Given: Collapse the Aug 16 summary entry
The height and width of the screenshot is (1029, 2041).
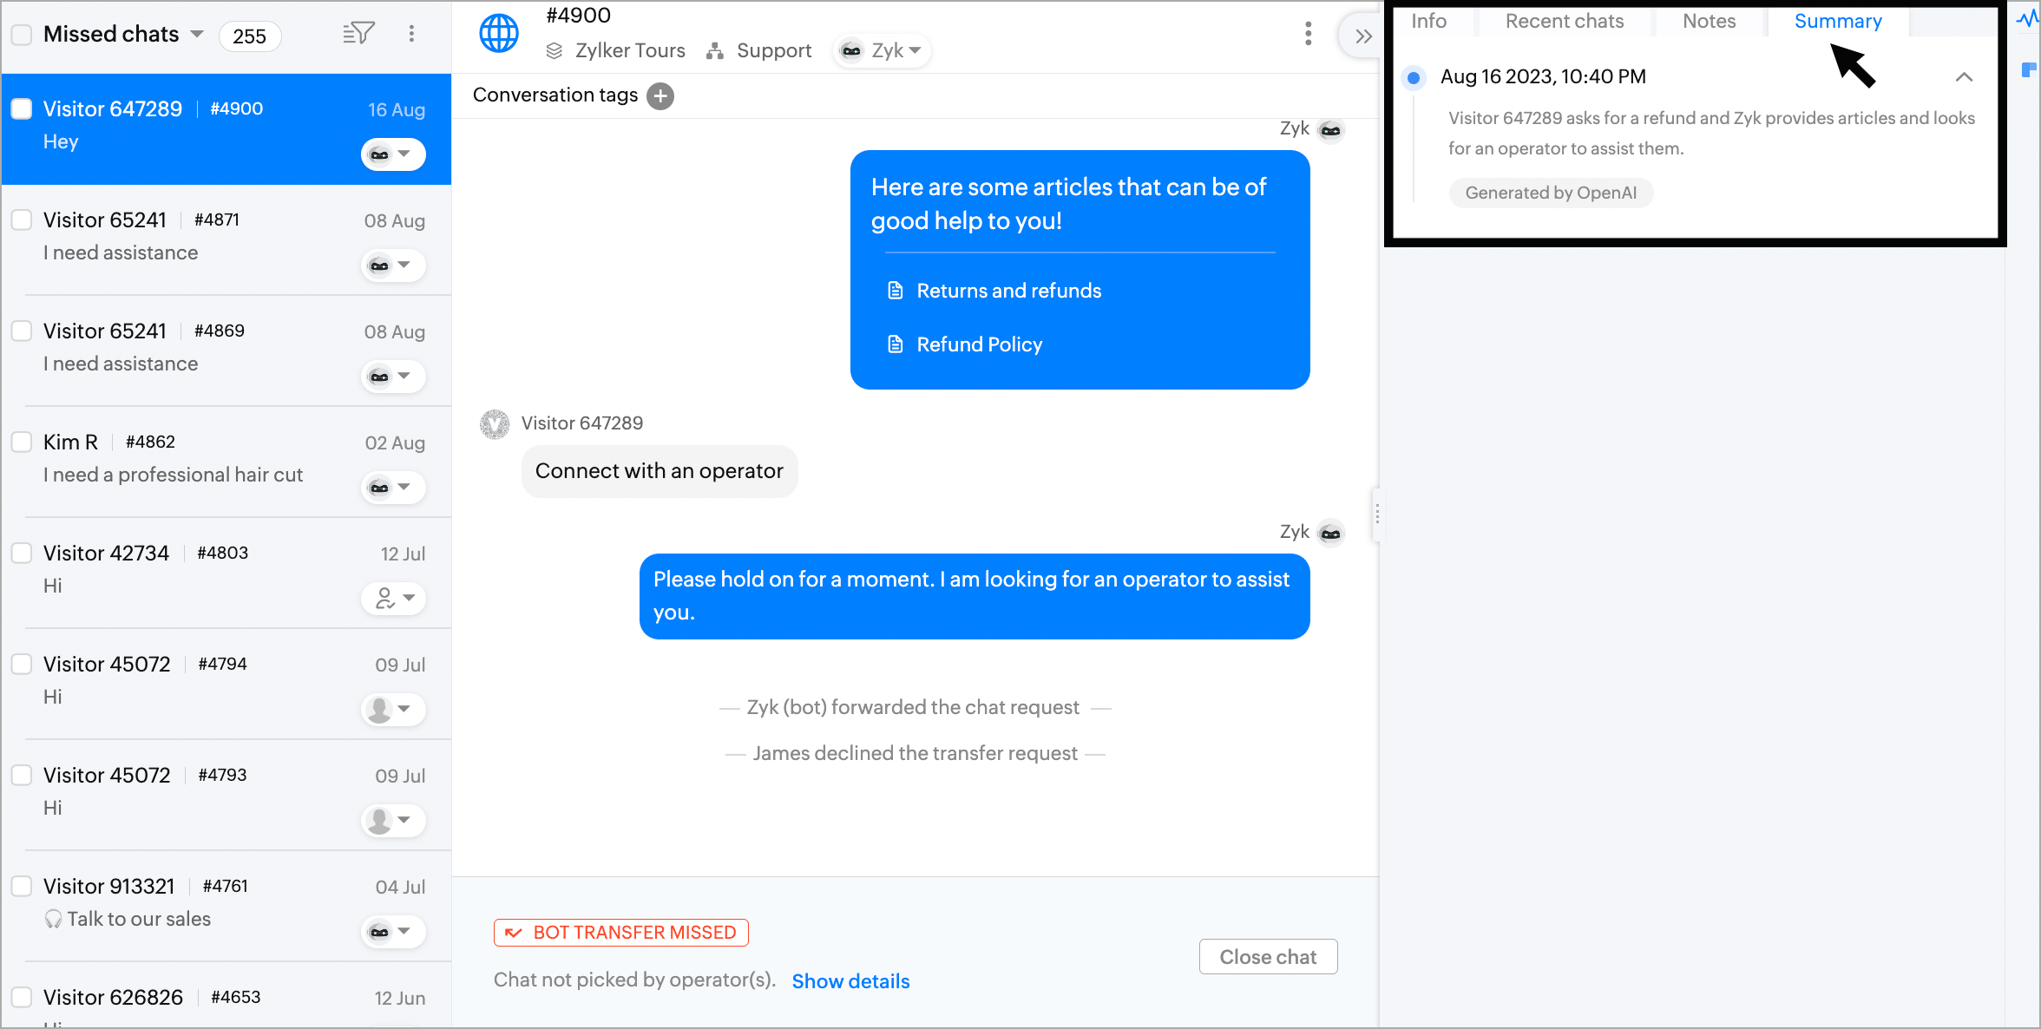Looking at the screenshot, I should [x=1964, y=77].
